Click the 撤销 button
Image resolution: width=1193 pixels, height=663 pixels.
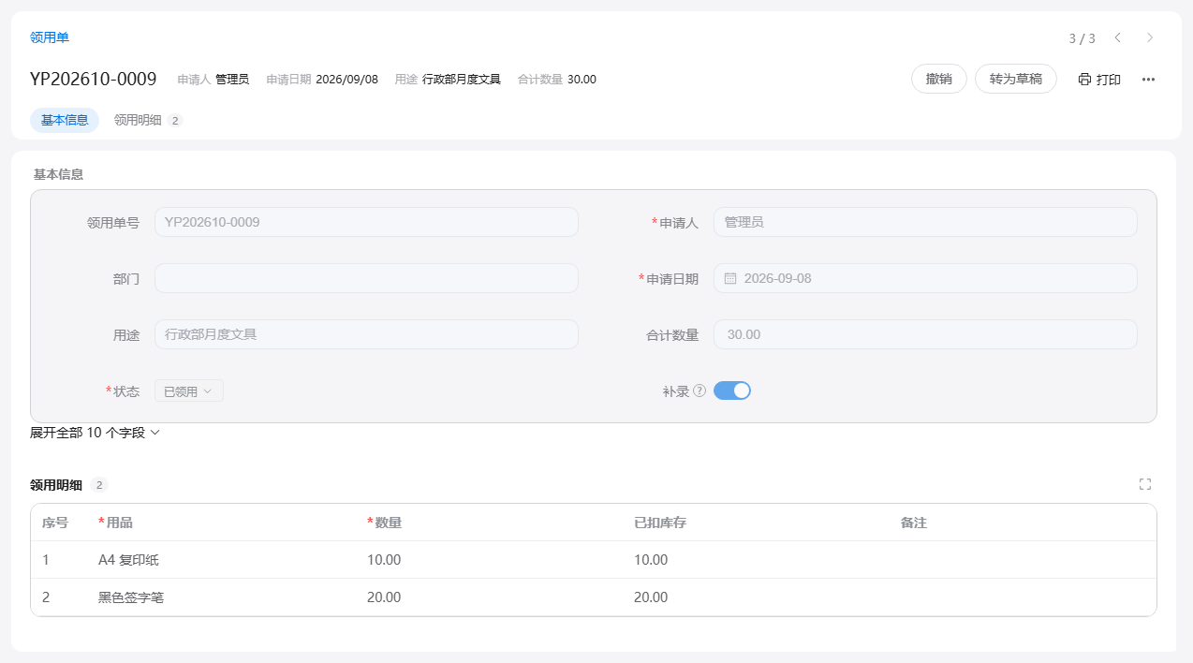[x=939, y=80]
